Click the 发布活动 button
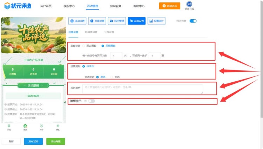263x149 pixels. tap(33, 141)
